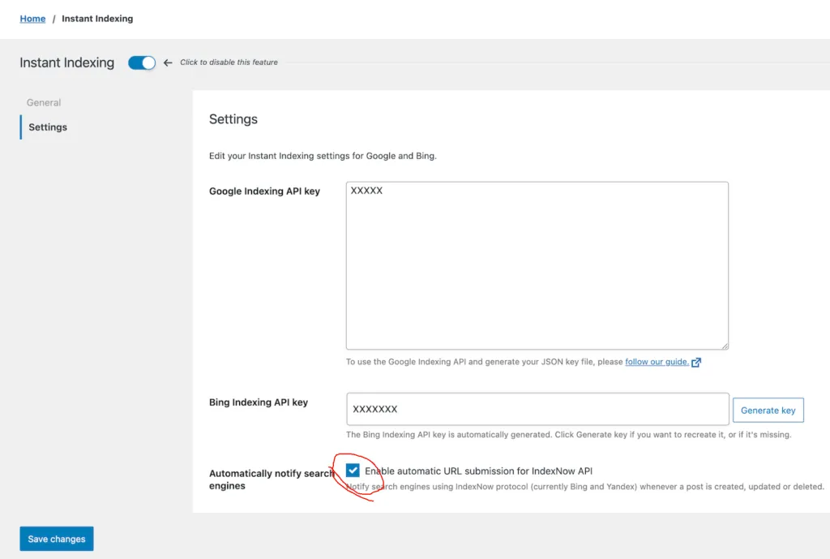830x559 pixels.
Task: Click the 'Instant Indexing' breadcrumb text
Action: (x=97, y=19)
